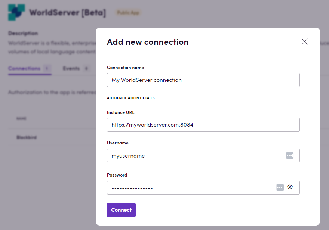Close the Add new connection dialog
329x230 pixels.
tap(304, 42)
